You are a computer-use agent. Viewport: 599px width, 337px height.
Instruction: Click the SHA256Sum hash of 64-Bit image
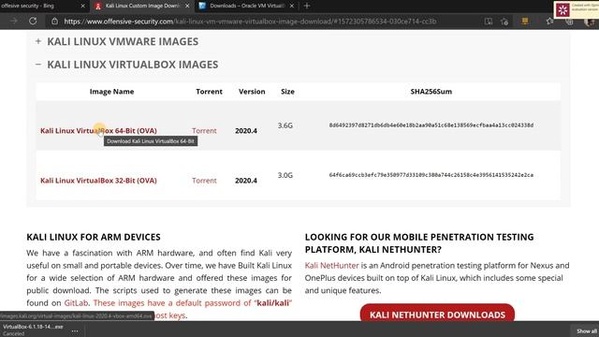click(431, 125)
